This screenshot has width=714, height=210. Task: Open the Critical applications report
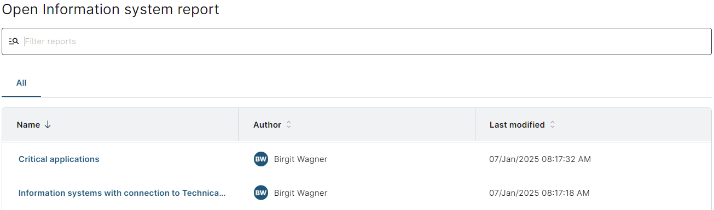[x=59, y=159]
